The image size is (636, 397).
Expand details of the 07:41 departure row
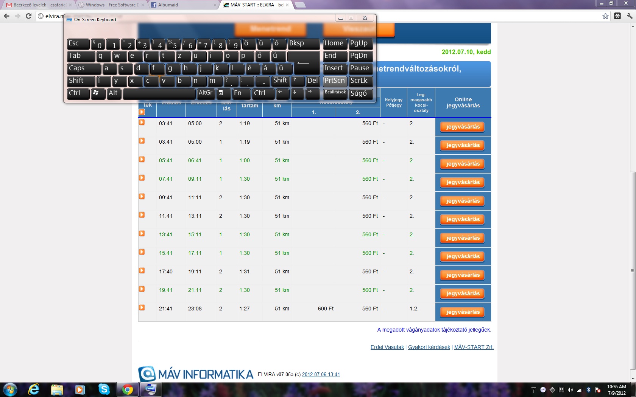(x=142, y=178)
